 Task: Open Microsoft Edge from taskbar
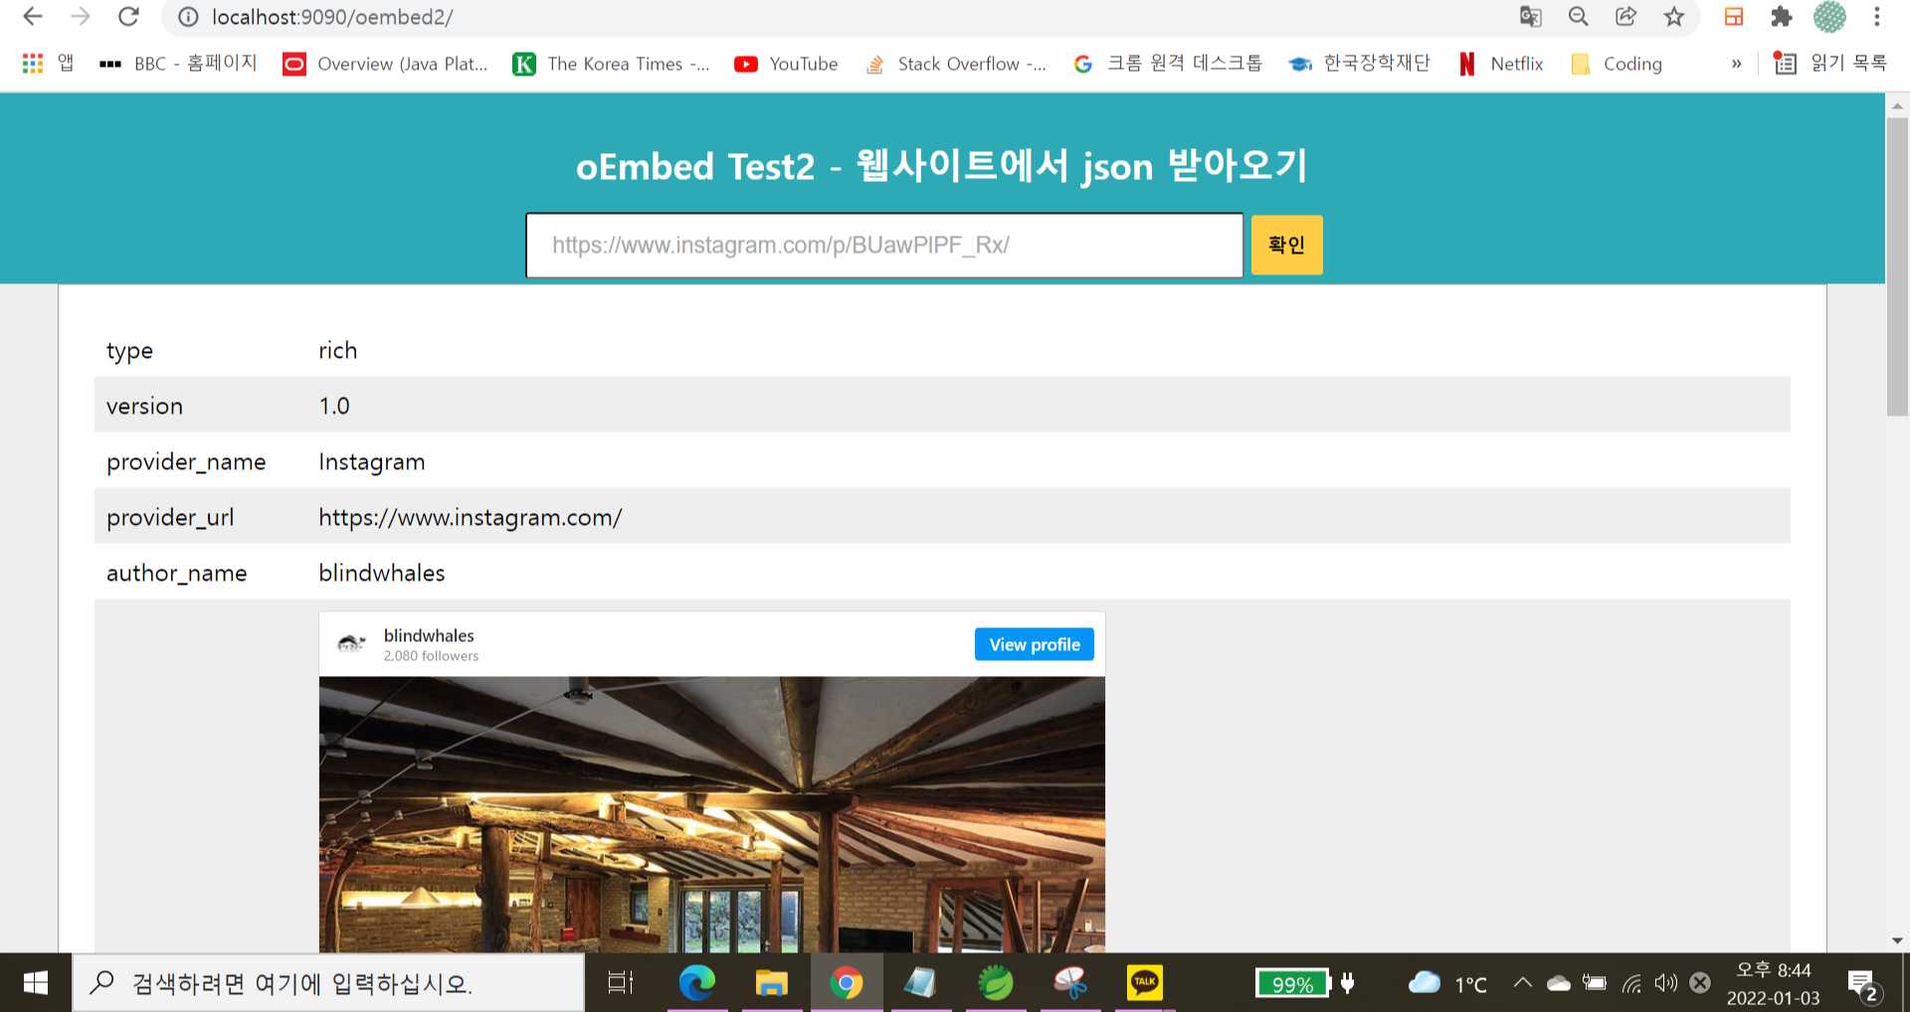[x=696, y=983]
